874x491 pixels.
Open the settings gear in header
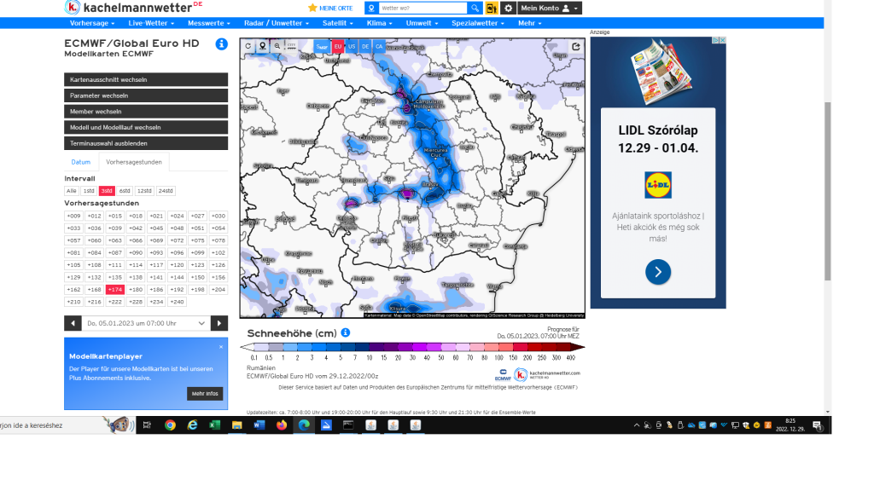(508, 8)
